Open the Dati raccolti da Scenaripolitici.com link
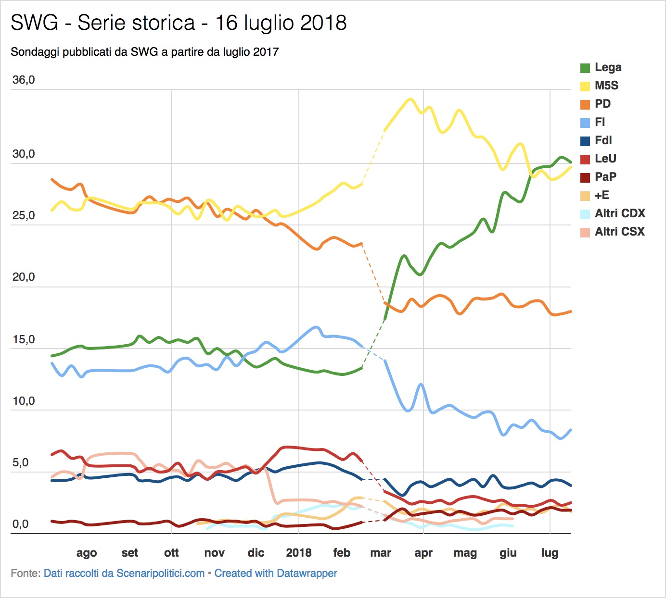The width and height of the screenshot is (666, 598). (124, 573)
